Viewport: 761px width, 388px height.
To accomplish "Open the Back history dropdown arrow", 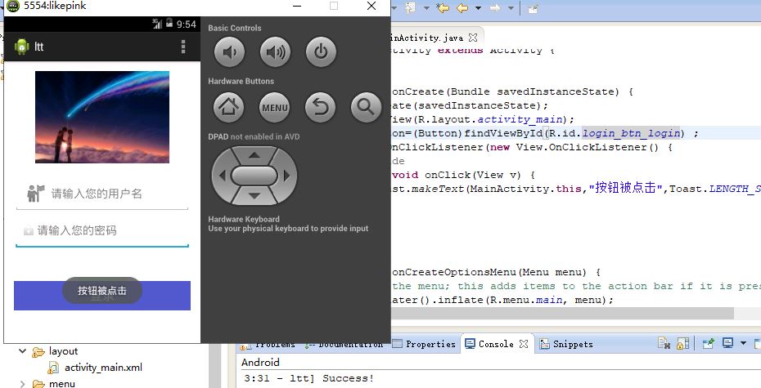I will [478, 8].
